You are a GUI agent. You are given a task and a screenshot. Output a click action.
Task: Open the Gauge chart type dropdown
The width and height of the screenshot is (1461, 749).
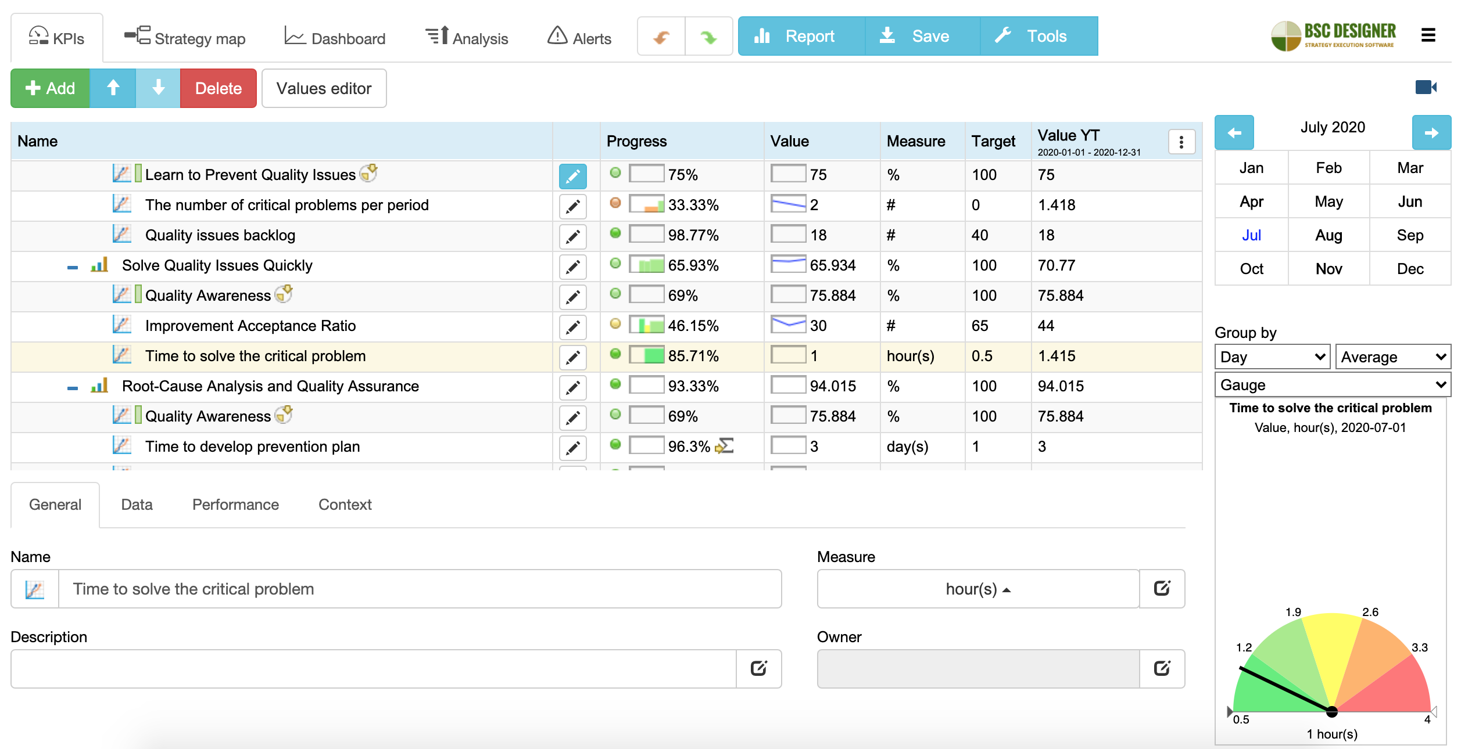coord(1331,384)
